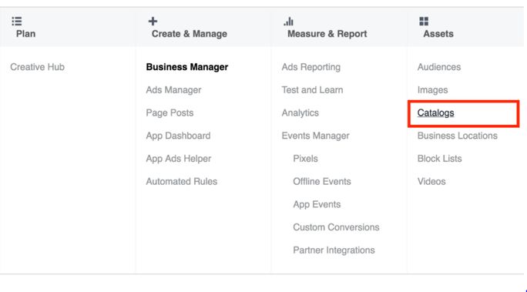The height and width of the screenshot is (292, 527).
Task: Open Page Posts
Action: pyautogui.click(x=170, y=113)
